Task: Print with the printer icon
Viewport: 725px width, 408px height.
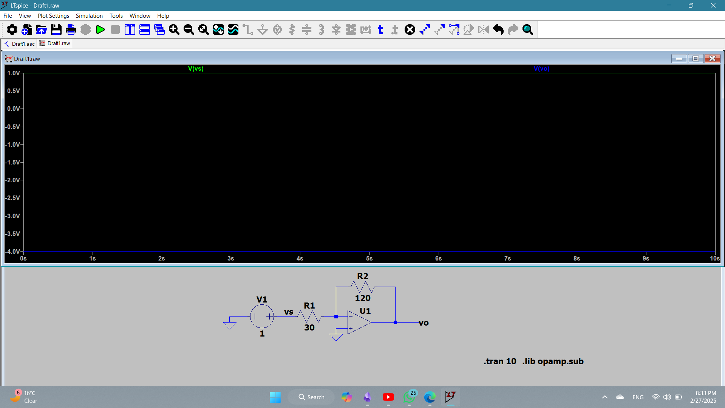Action: 71,29
